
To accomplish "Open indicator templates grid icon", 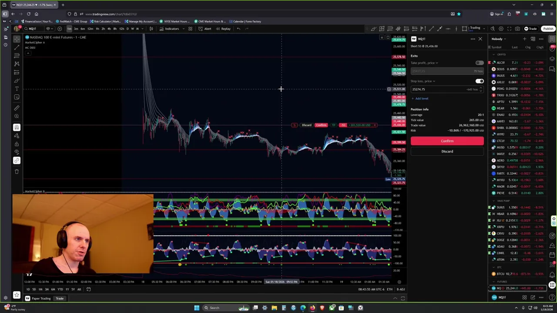I will click(190, 29).
